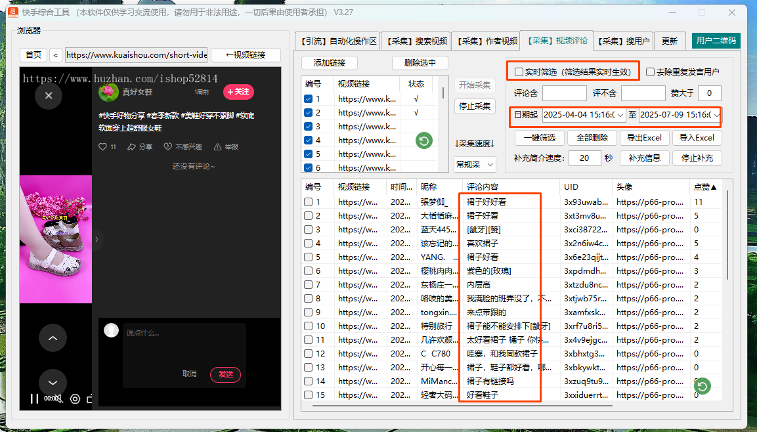The image size is (757, 432).
Task: Pause the video playback
Action: 34,399
